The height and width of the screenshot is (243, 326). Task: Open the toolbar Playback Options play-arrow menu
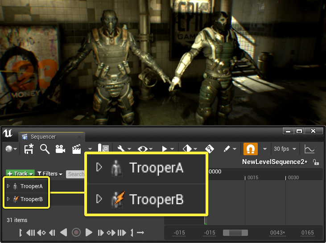[x=168, y=149]
